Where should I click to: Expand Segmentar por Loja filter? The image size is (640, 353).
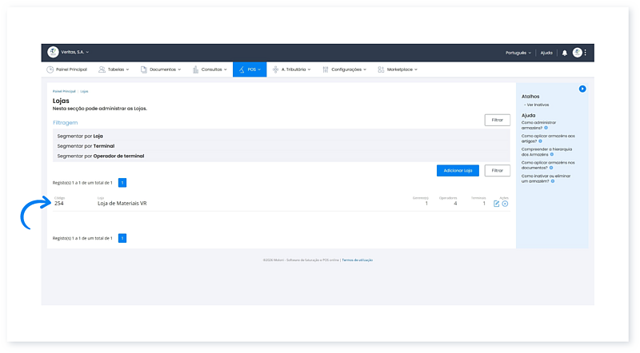(80, 136)
